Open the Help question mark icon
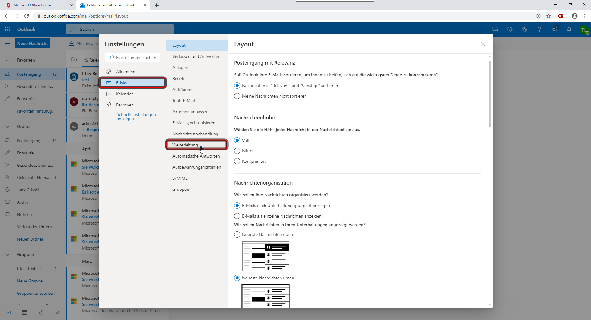This screenshot has height=320, width=591. (539, 29)
